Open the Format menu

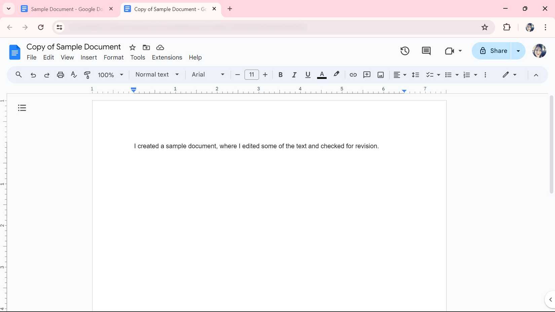click(x=113, y=57)
